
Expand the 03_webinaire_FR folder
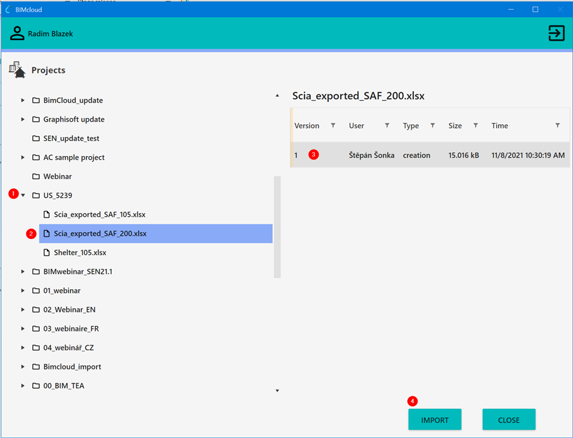tap(23, 328)
